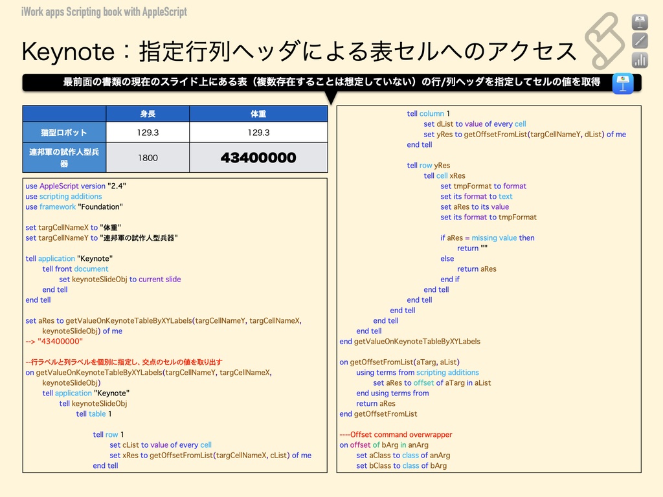Click the blue Keynote icon on the banner
This screenshot has height=497, width=663.
(622, 83)
